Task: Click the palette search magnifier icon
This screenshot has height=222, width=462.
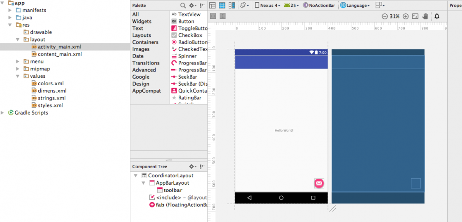Action: [x=183, y=5]
